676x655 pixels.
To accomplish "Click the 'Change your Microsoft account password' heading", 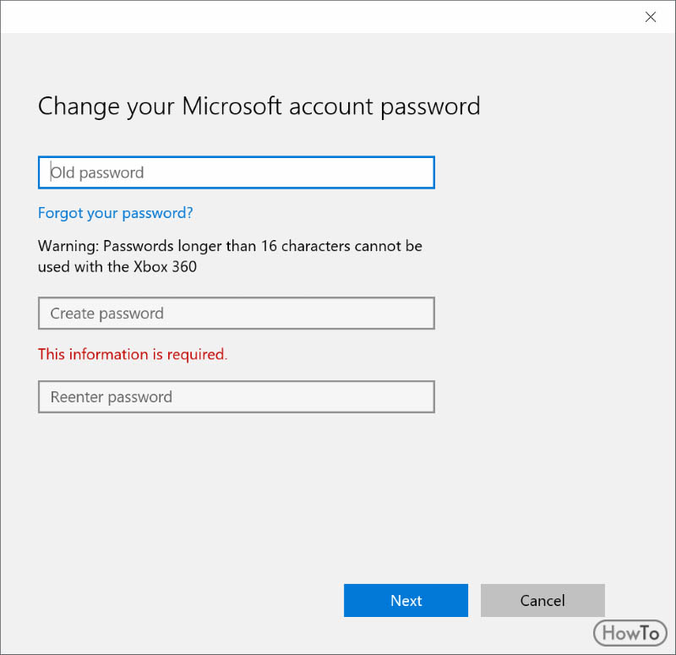I will (x=259, y=106).
